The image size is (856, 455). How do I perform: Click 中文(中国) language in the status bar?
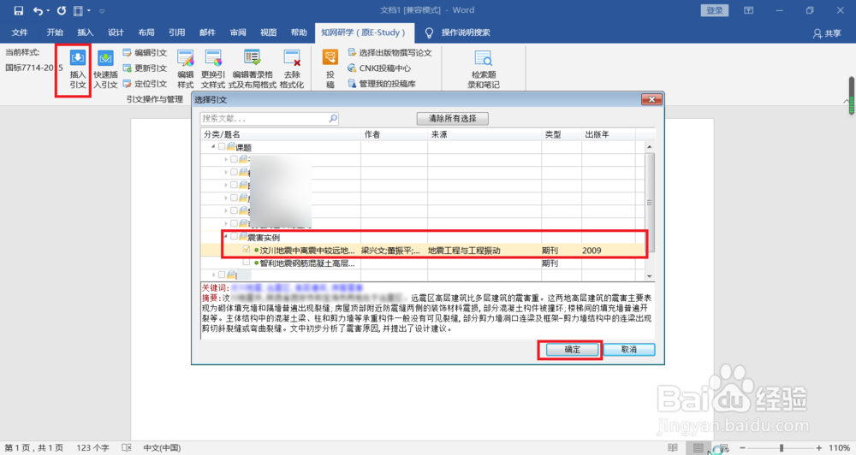pyautogui.click(x=162, y=448)
